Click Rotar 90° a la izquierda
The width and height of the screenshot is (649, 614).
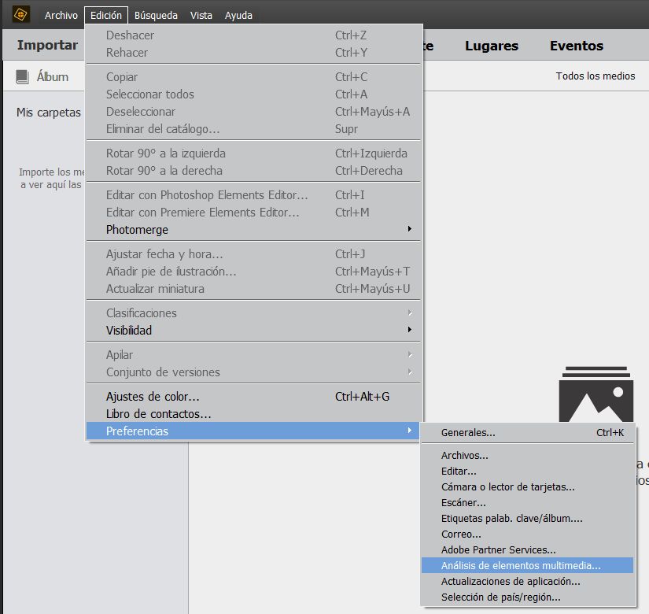pos(253,153)
